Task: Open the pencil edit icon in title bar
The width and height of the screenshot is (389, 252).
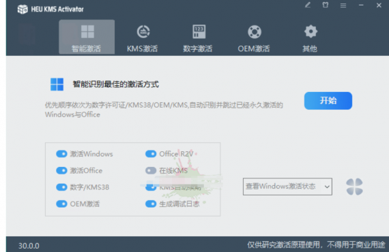Action: click(x=308, y=5)
